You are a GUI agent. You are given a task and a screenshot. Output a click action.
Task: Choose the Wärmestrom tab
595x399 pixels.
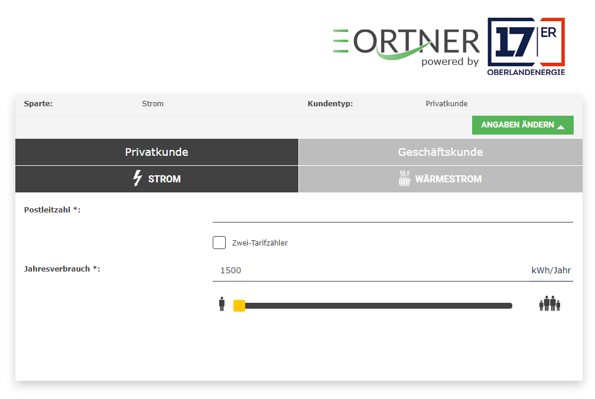point(440,179)
